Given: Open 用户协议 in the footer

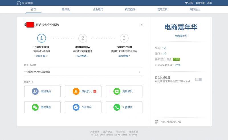Looking at the screenshot, I should pyautogui.click(x=108, y=131).
